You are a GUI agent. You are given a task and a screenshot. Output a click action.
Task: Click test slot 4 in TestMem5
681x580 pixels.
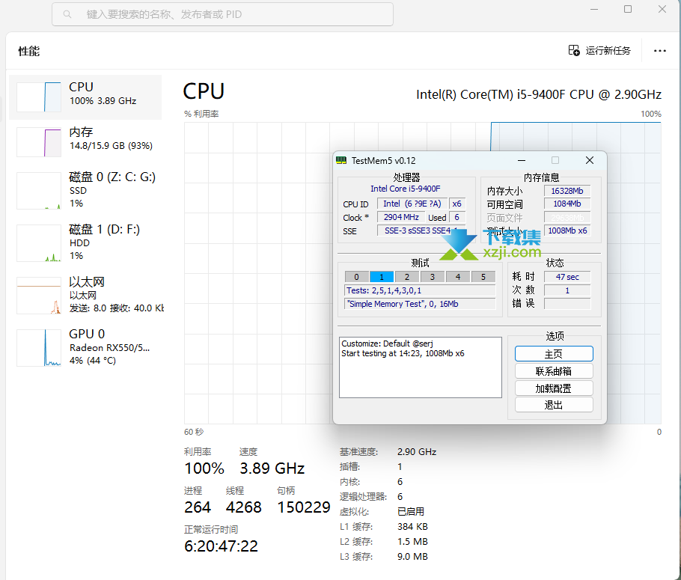pyautogui.click(x=458, y=277)
